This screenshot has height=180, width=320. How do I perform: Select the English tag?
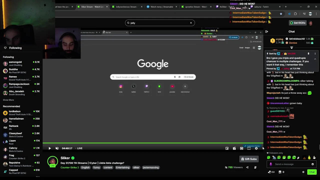[x=85, y=167]
